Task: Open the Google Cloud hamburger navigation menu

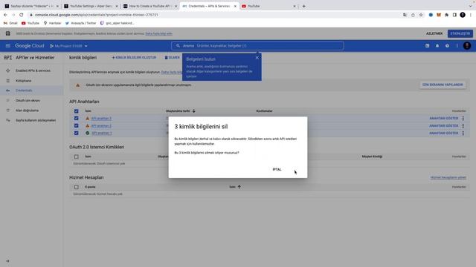Action: (x=8, y=46)
